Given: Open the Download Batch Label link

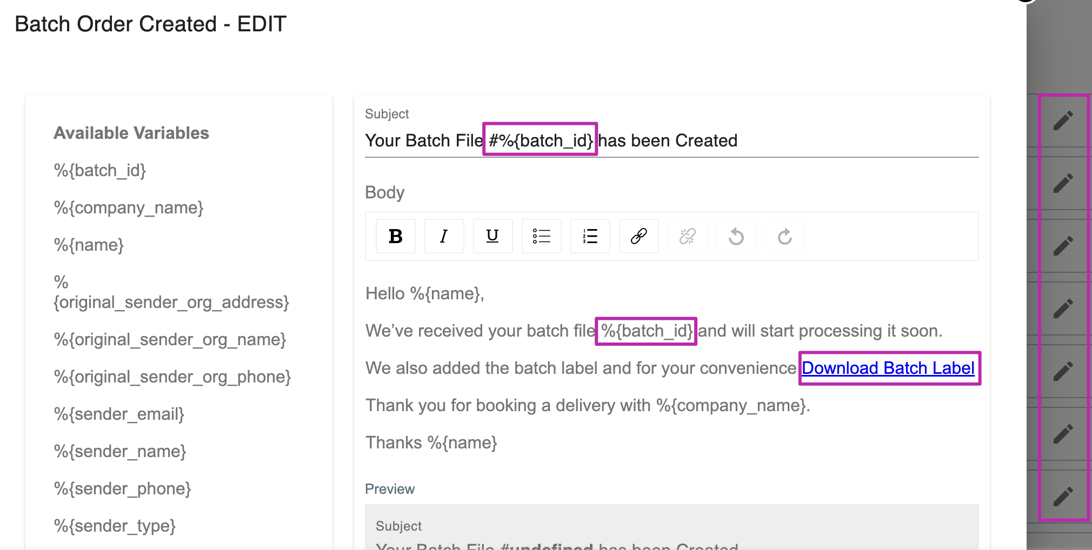Looking at the screenshot, I should pos(888,368).
